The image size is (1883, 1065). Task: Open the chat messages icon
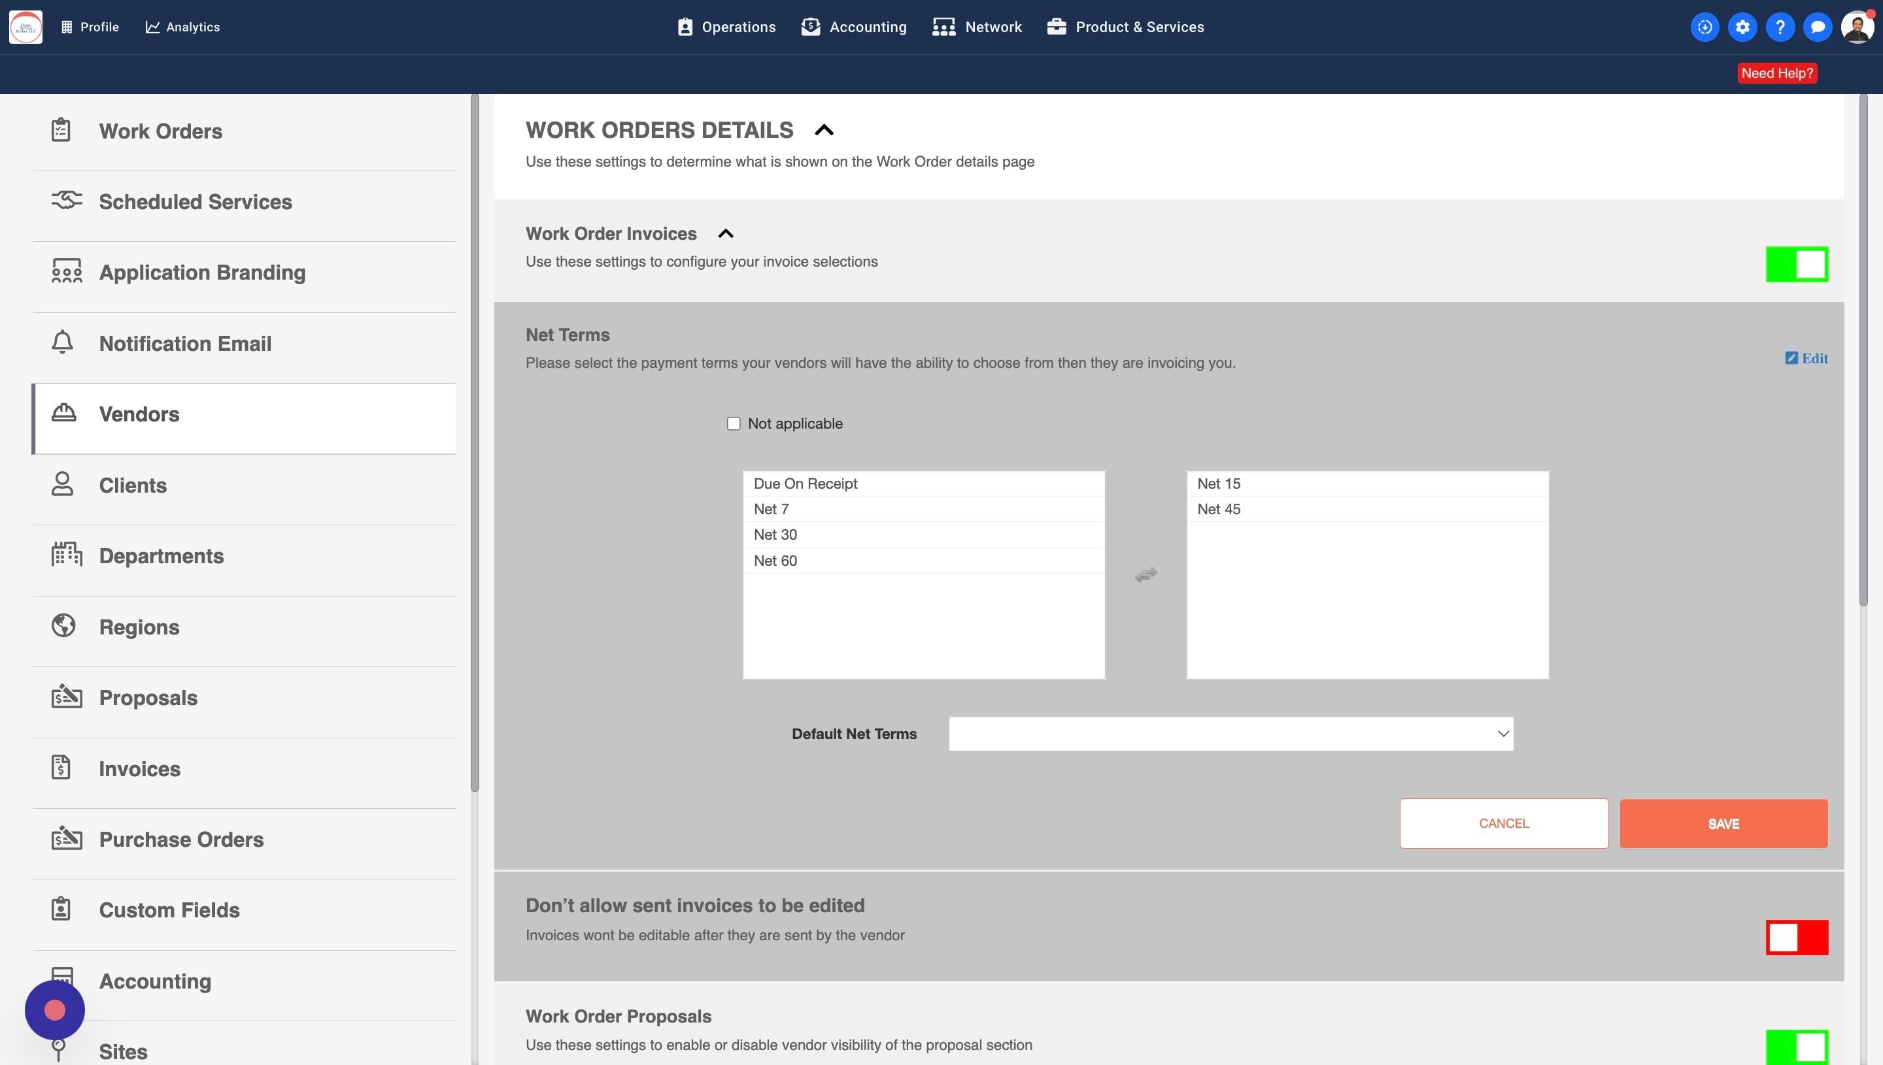[x=1817, y=27]
